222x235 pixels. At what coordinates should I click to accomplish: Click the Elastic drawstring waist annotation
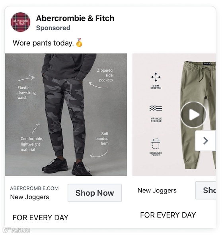point(27,93)
